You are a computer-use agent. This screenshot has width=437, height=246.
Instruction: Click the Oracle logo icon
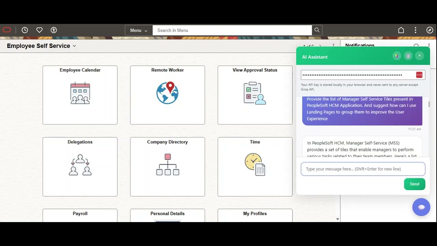tap(7, 30)
